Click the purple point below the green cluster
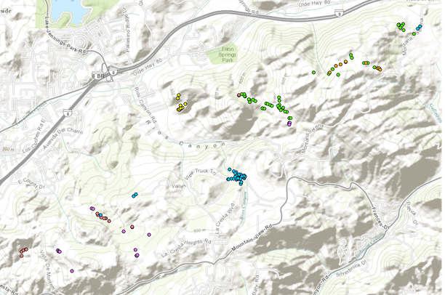 point(289,124)
